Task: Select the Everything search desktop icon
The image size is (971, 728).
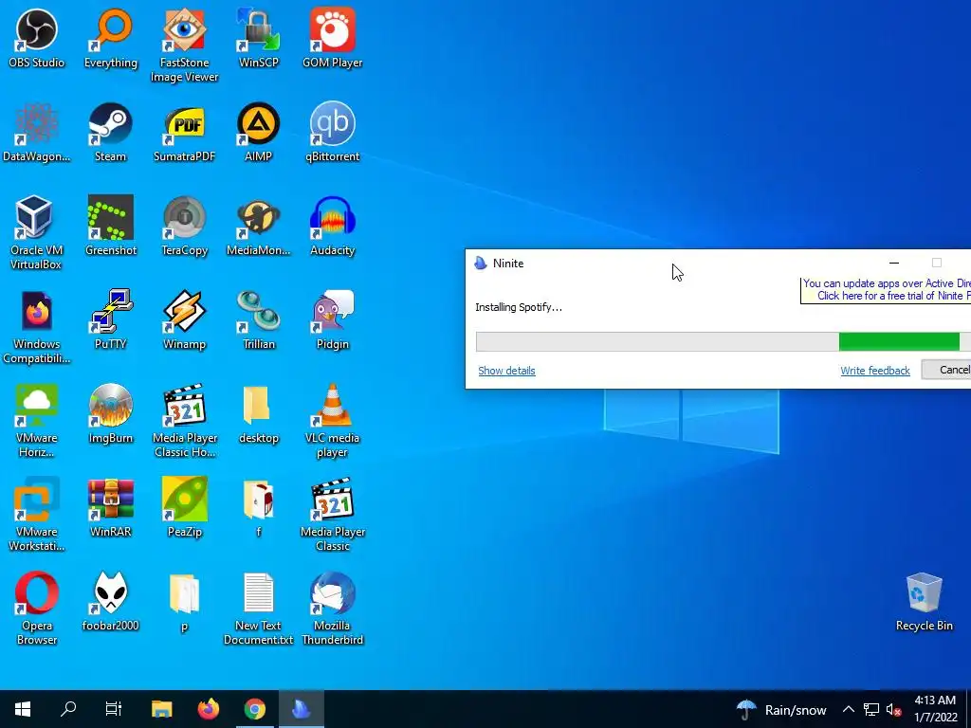Action: click(111, 38)
